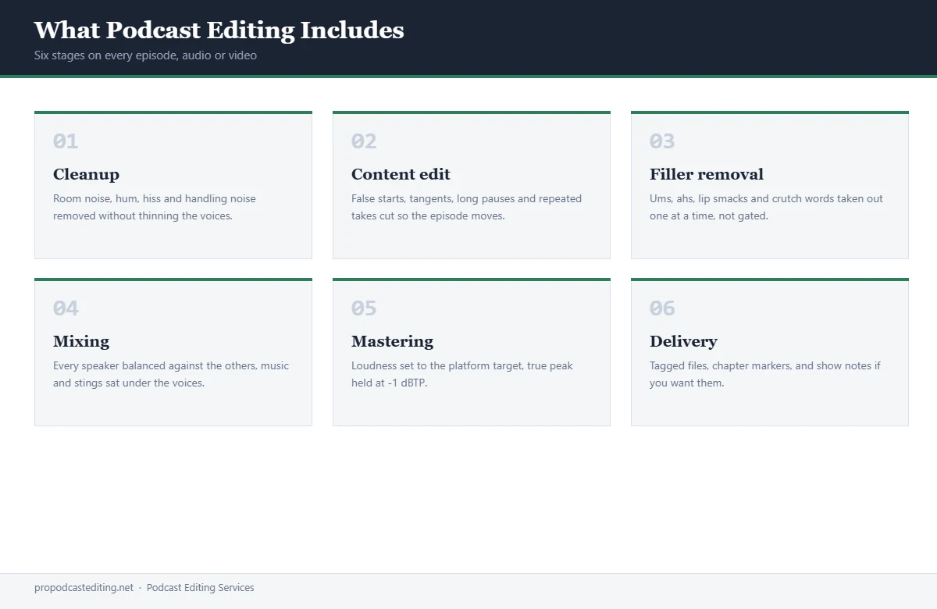The width and height of the screenshot is (937, 609).
Task: Click the 'Tagged files, chapter markers' description
Action: point(765,374)
